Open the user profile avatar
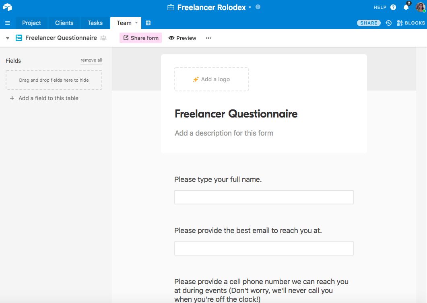Viewport: 427px width, 303px height. click(420, 7)
